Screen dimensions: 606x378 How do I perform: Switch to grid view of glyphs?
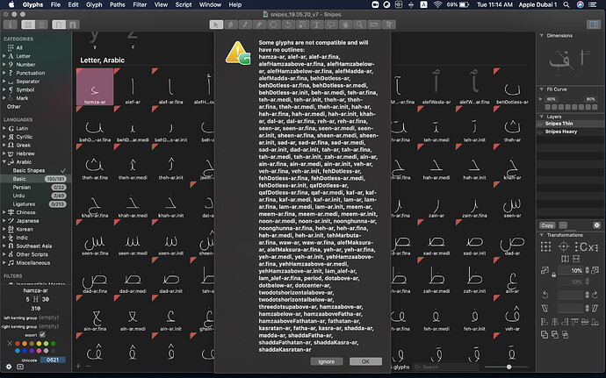click(28, 25)
